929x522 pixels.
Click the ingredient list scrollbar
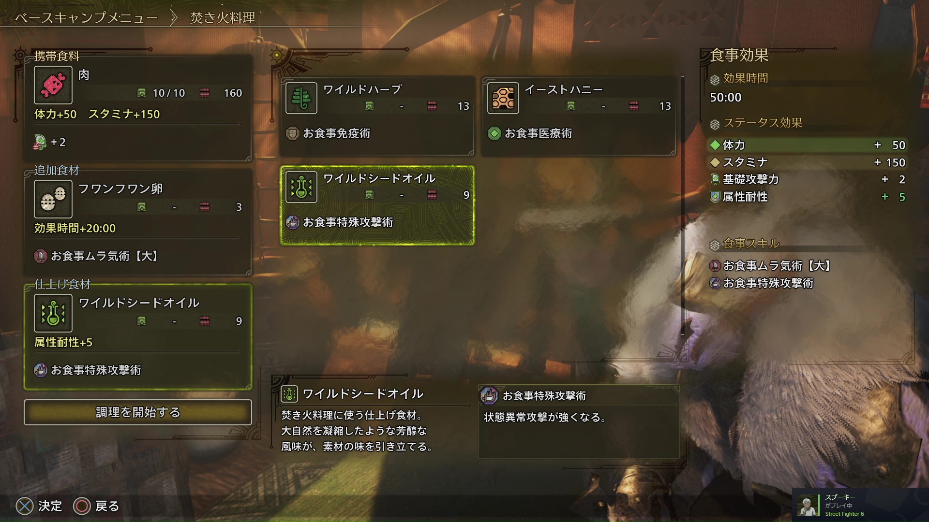[683, 205]
